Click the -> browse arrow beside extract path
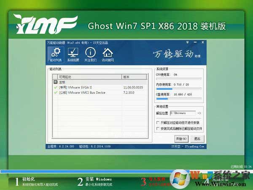 click(x=199, y=113)
